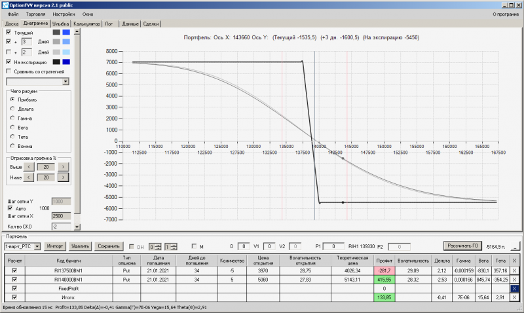Click the D input field
524x313 pixels.
click(x=244, y=246)
